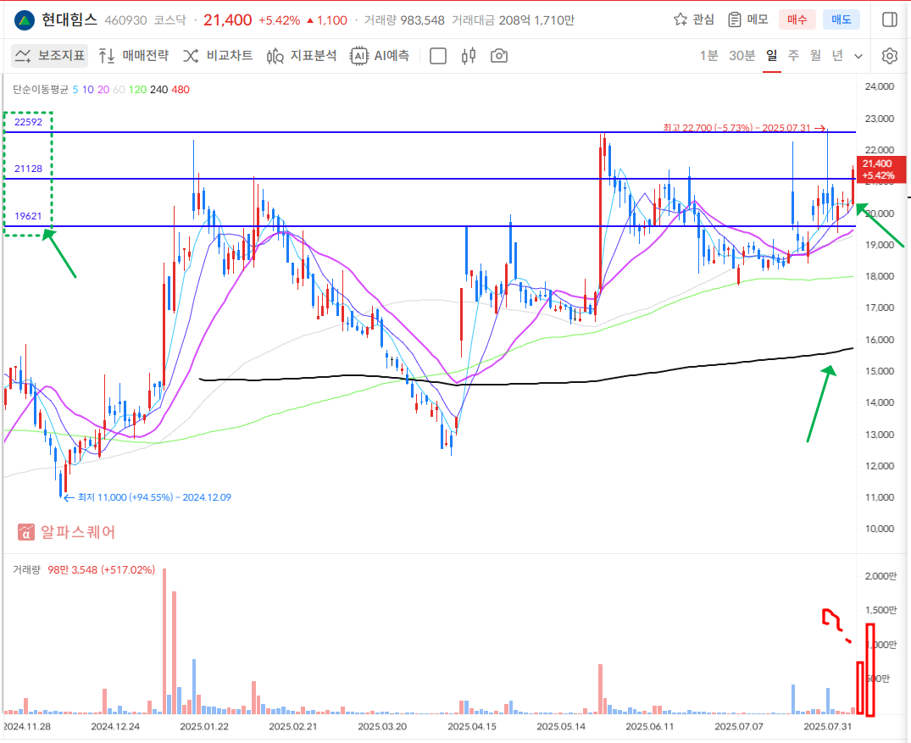Open 매매전략 trading strategy tool
Screen dimensions: 911x743
pyautogui.click(x=134, y=56)
